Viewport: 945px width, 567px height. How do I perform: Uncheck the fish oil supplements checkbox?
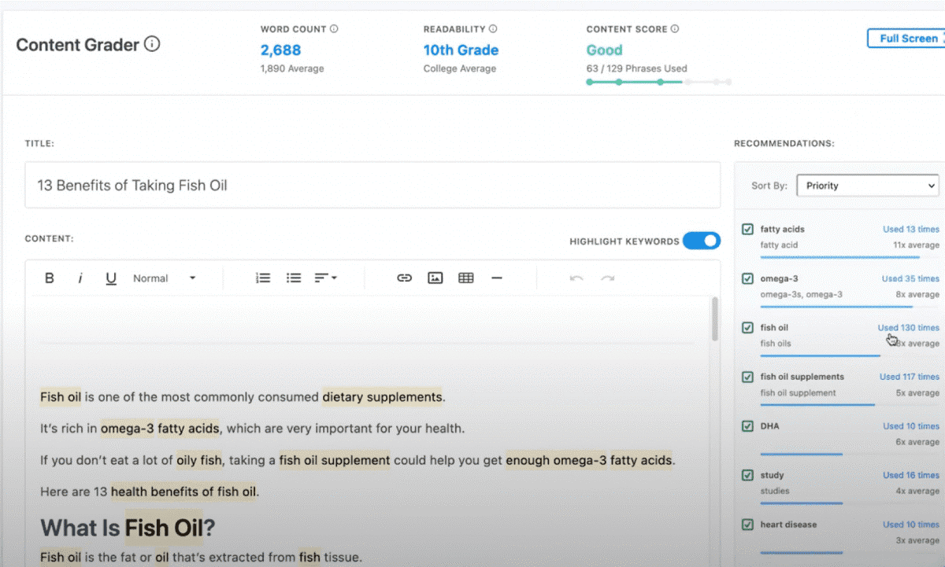coord(748,377)
